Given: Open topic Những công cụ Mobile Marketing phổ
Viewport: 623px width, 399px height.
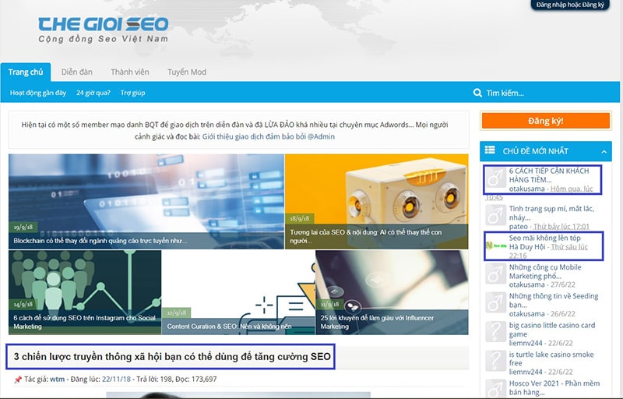Looking at the screenshot, I should point(545,271).
